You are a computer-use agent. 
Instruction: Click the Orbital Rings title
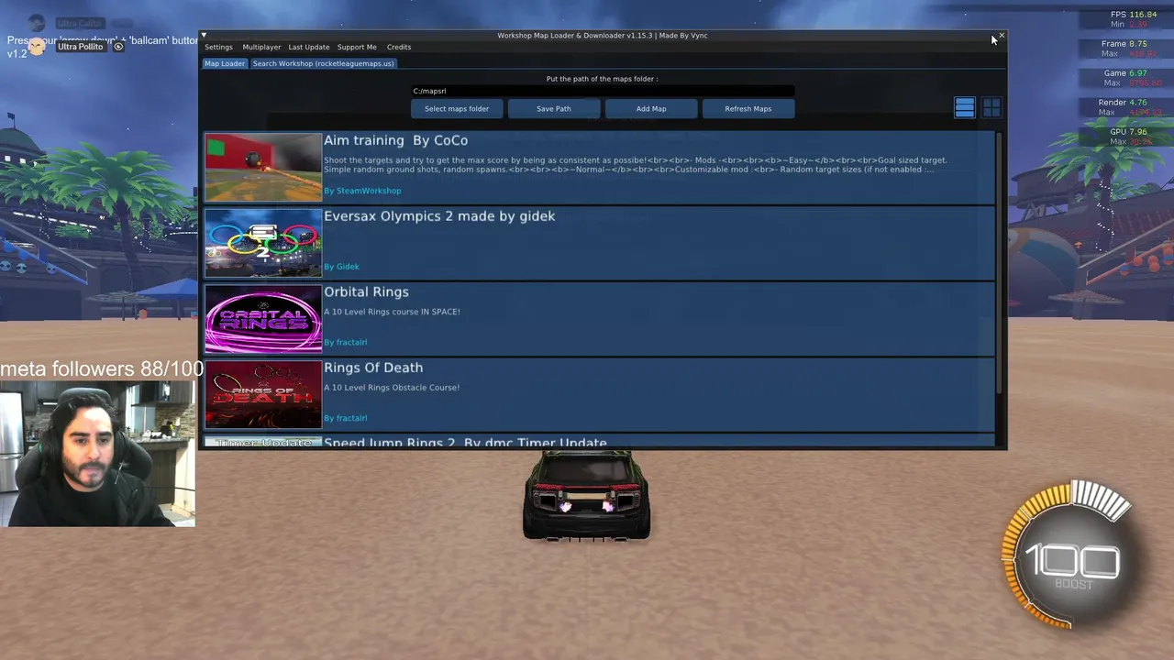[366, 291]
